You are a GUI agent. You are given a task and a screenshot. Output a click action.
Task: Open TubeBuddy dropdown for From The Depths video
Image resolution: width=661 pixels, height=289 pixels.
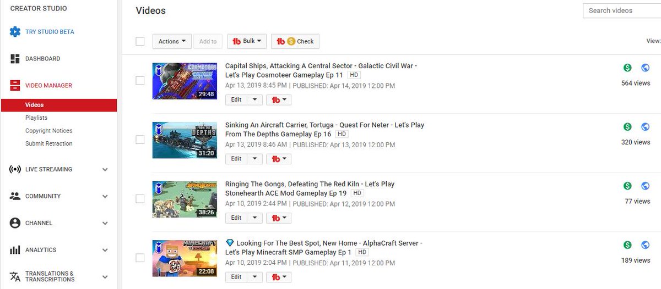tap(279, 159)
